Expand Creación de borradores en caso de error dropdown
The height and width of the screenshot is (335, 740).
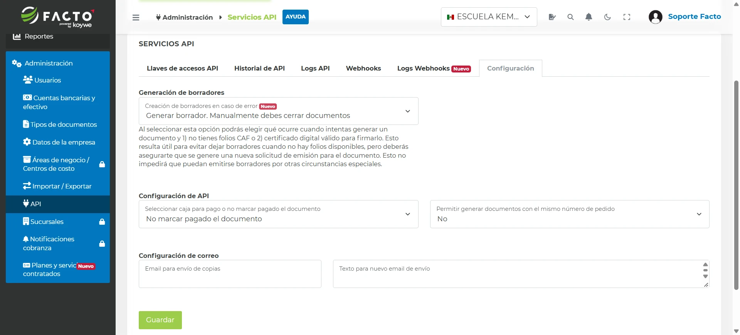pyautogui.click(x=278, y=111)
